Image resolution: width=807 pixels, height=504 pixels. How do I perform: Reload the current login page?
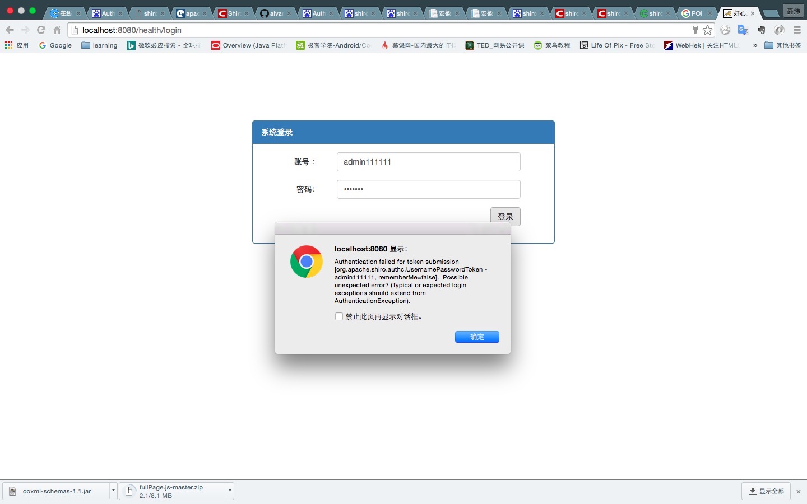(x=41, y=30)
